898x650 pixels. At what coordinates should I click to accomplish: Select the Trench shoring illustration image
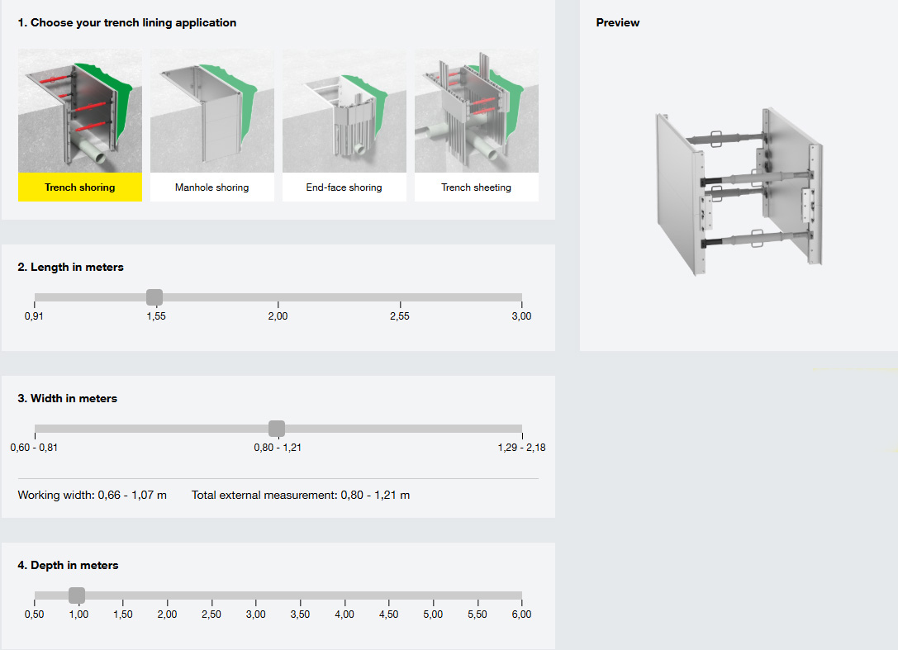pos(80,110)
